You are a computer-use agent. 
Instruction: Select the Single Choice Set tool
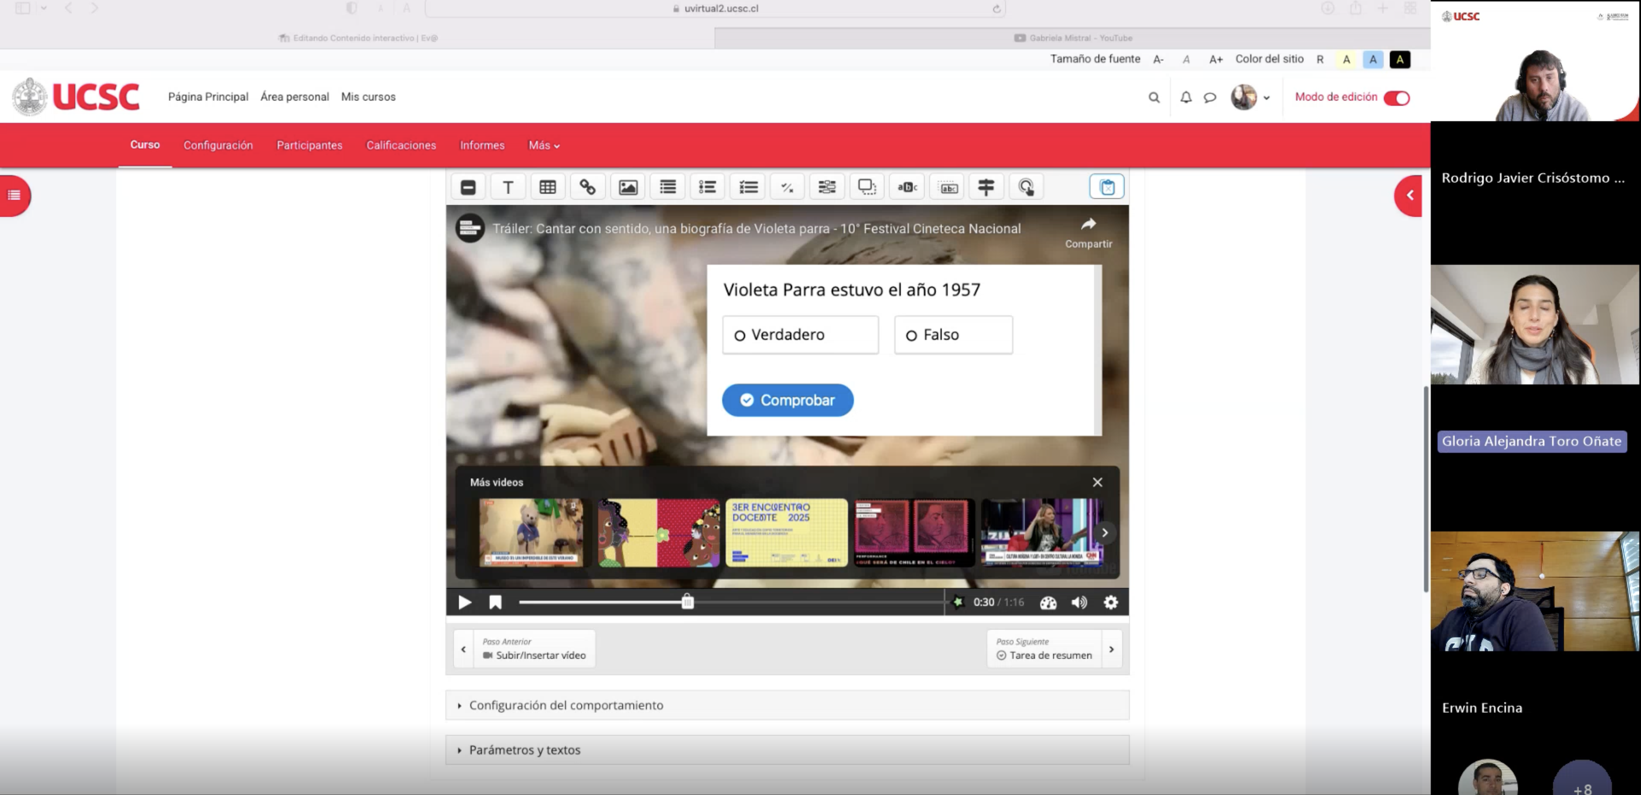(707, 187)
